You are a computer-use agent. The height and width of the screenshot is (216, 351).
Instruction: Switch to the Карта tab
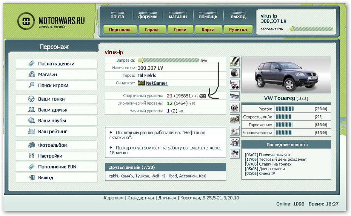click(208, 30)
